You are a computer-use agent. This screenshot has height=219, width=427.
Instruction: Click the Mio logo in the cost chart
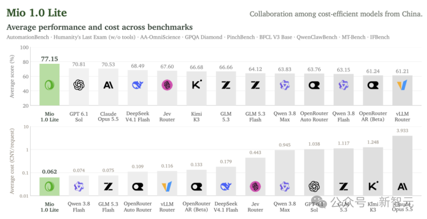coord(49,186)
